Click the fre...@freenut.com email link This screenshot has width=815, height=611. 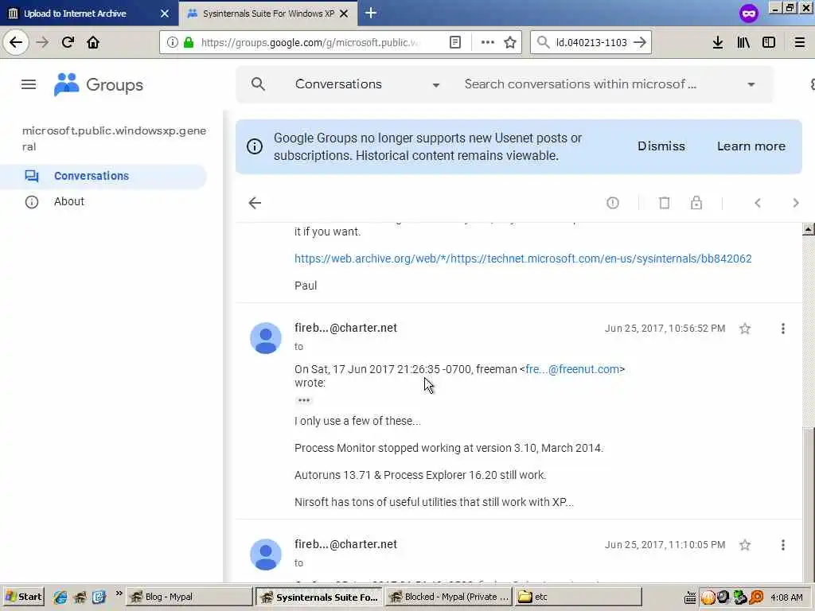click(x=572, y=369)
